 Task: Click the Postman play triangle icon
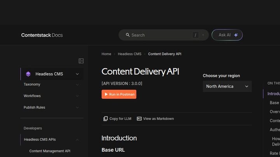tap(106, 94)
